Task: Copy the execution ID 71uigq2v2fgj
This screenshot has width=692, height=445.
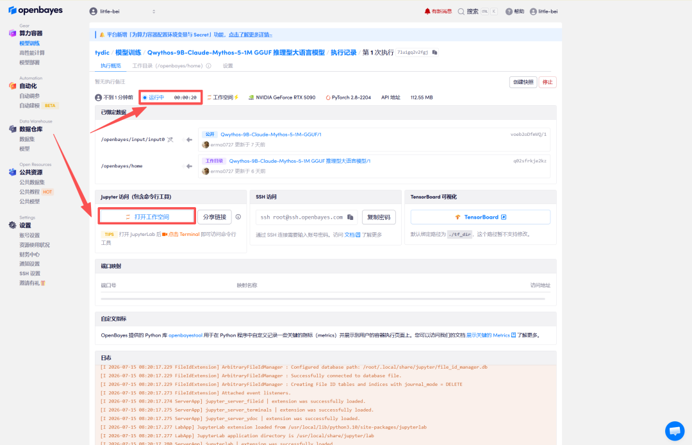Action: coord(434,53)
